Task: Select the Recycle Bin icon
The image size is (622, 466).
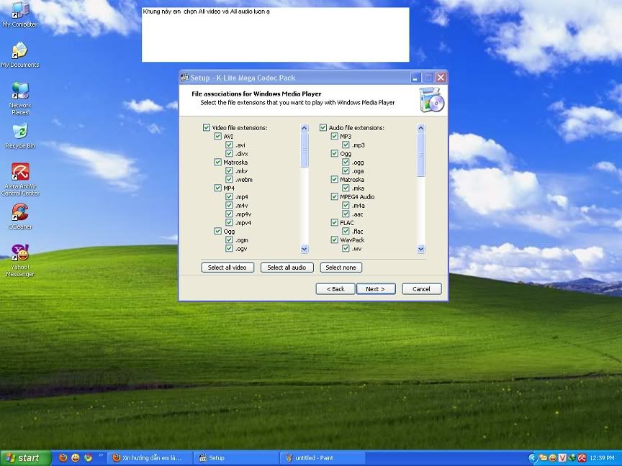Action: [x=20, y=136]
